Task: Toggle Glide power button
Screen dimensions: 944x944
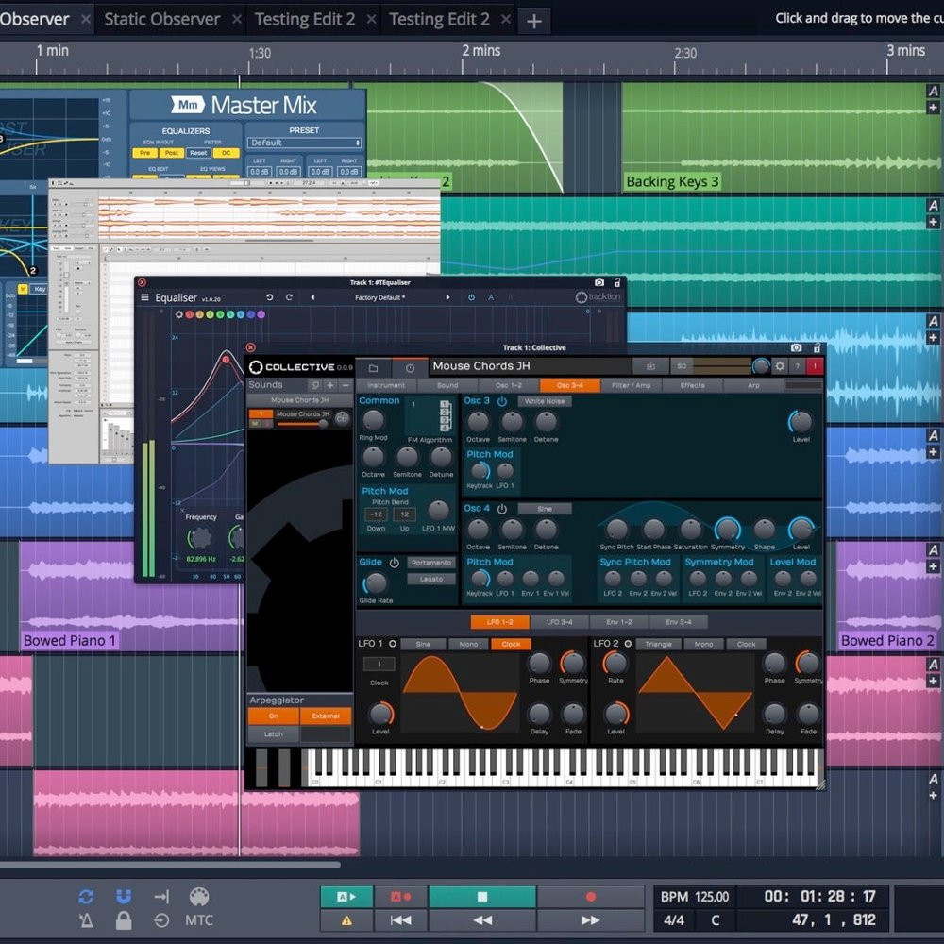Action: tap(395, 563)
